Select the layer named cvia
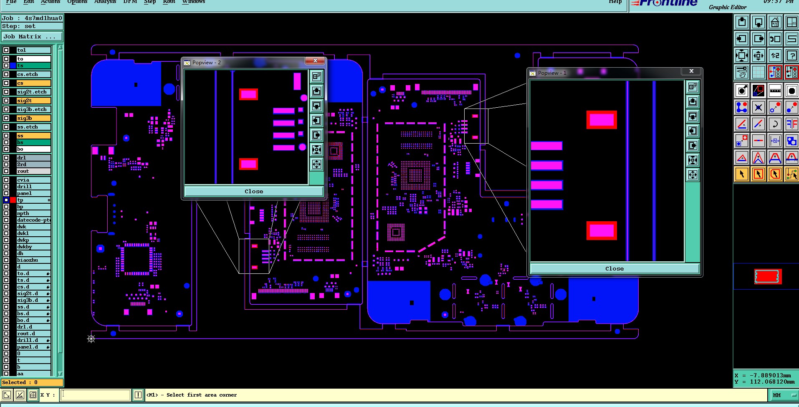 coord(33,180)
